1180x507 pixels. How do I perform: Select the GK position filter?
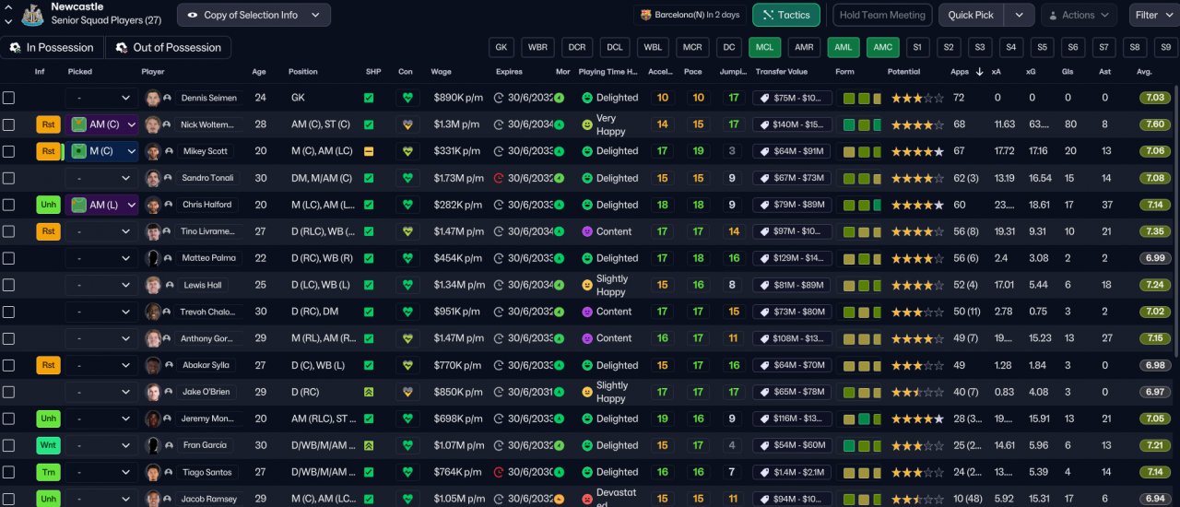point(501,47)
